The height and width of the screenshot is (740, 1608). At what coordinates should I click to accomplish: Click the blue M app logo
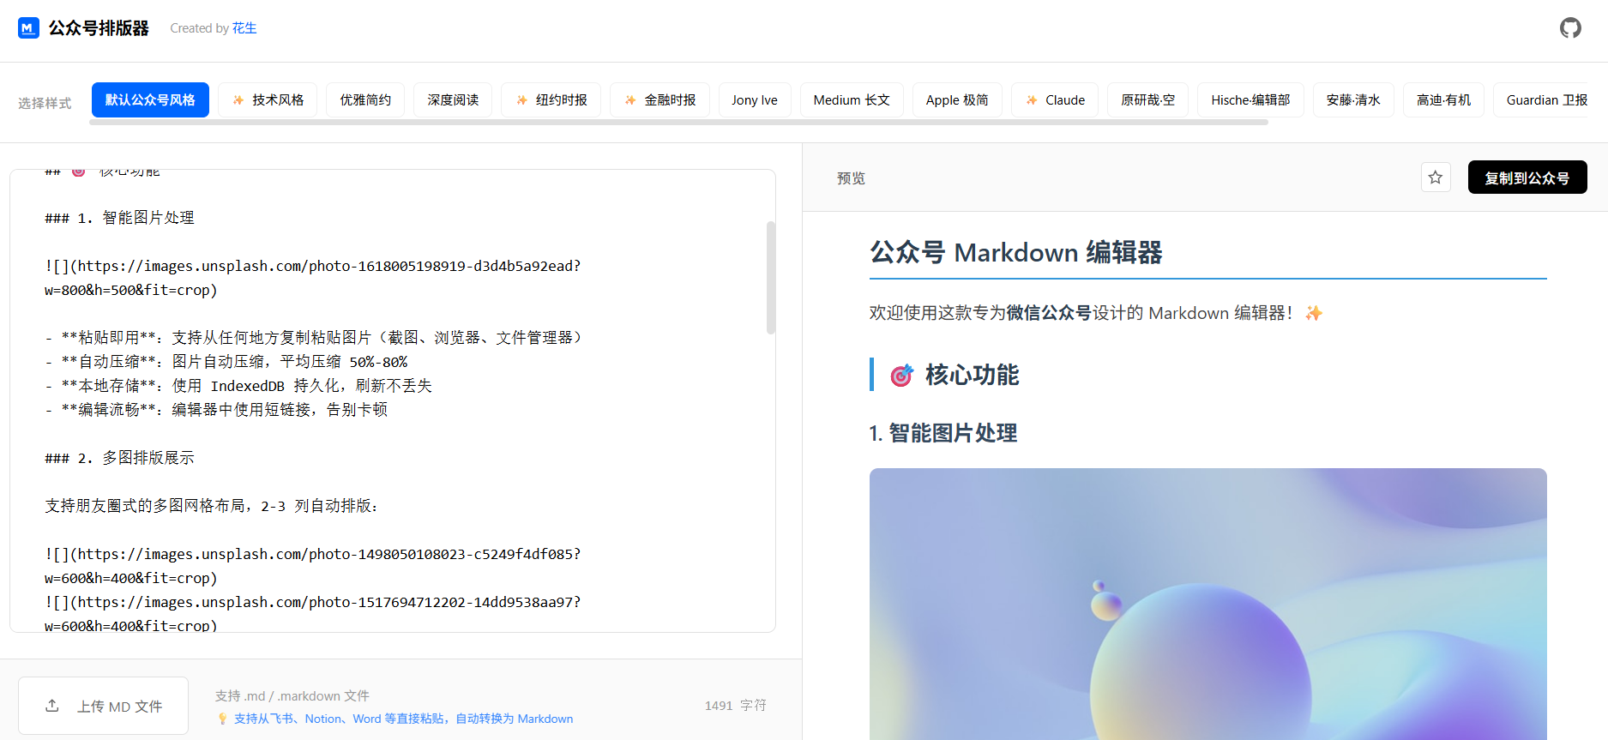[28, 28]
